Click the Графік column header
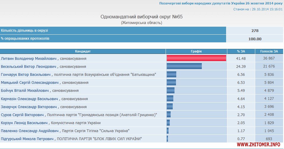Screen dimensions: 284x149 click(x=196, y=51)
